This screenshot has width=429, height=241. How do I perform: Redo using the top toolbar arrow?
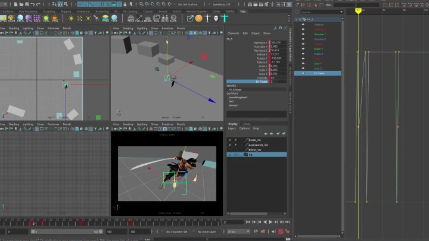(x=38, y=4)
